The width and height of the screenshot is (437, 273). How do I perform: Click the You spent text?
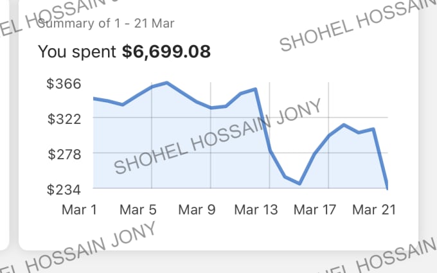tap(77, 52)
